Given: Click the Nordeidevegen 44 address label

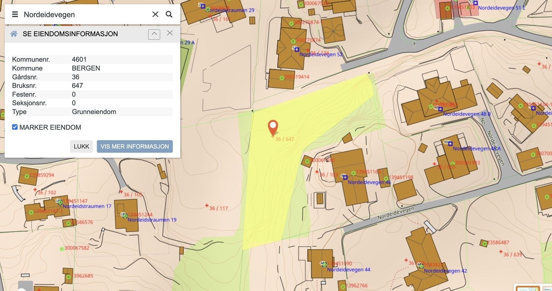Looking at the screenshot, I should point(349,270).
